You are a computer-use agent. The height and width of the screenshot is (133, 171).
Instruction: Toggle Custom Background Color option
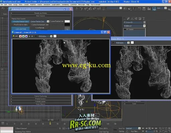click(x=40, y=25)
